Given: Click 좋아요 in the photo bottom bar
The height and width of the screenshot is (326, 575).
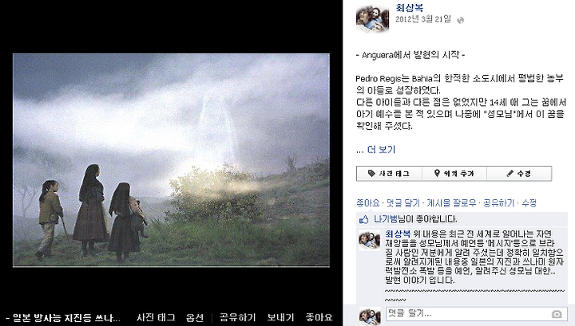Looking at the screenshot, I should (319, 317).
